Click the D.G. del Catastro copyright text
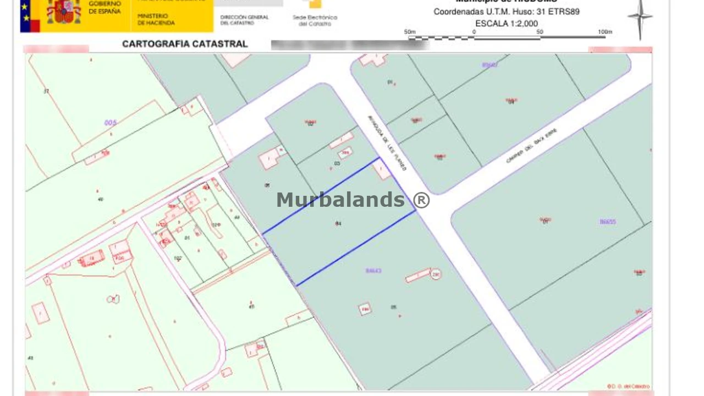 [x=629, y=386]
